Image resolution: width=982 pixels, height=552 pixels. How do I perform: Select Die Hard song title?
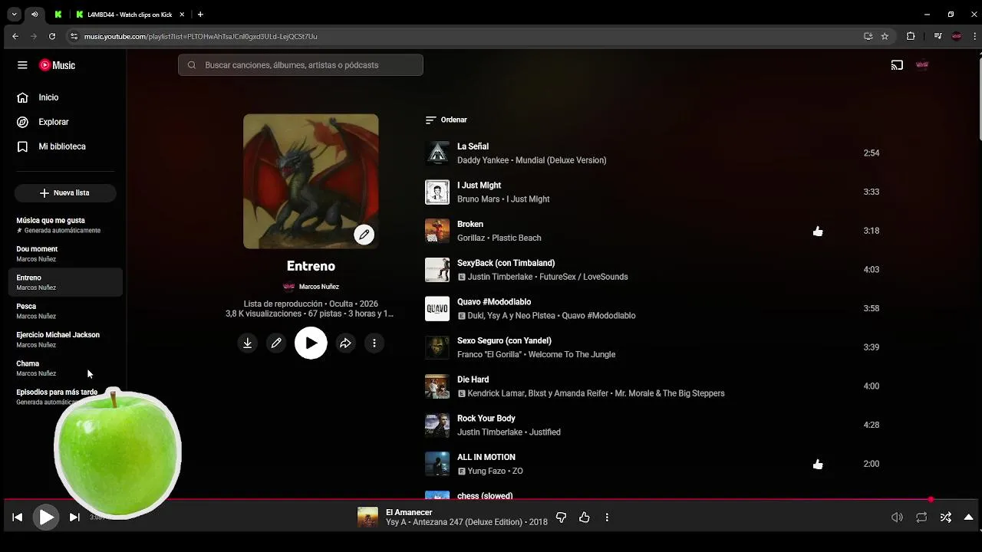pos(473,379)
